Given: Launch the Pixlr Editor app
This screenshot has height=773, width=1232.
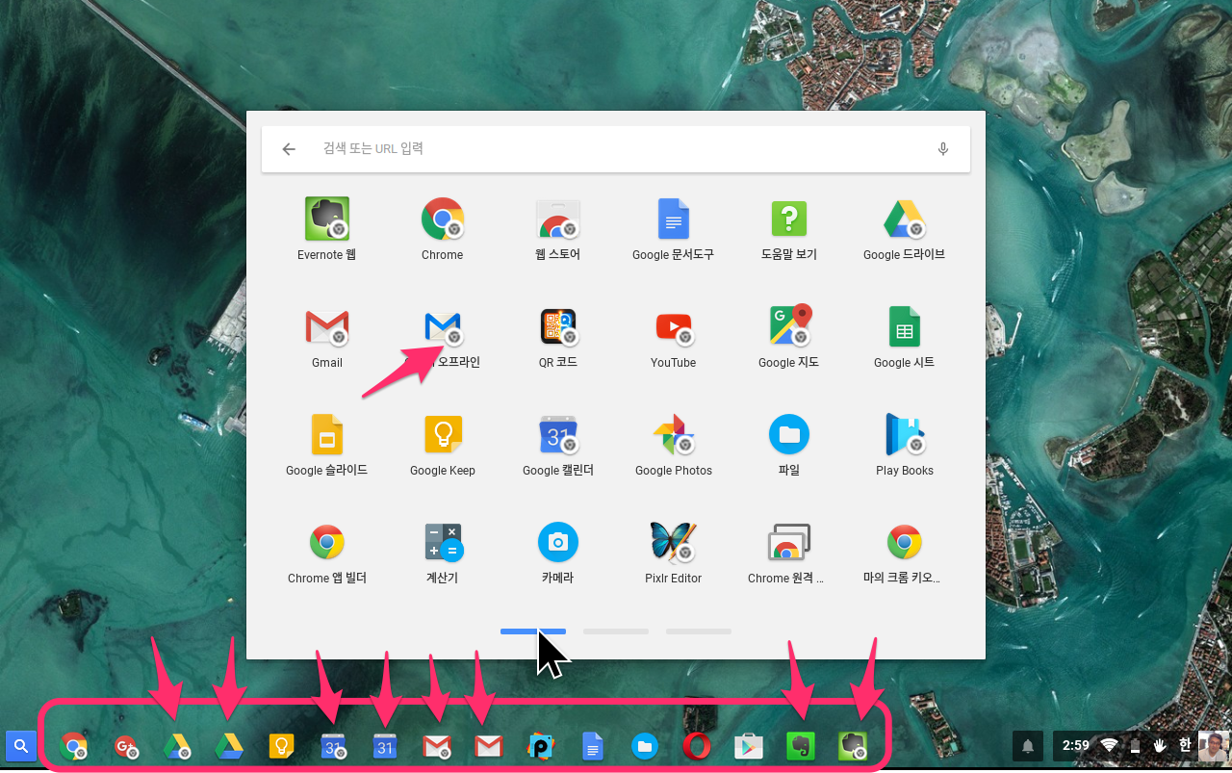Looking at the screenshot, I should click(674, 553).
